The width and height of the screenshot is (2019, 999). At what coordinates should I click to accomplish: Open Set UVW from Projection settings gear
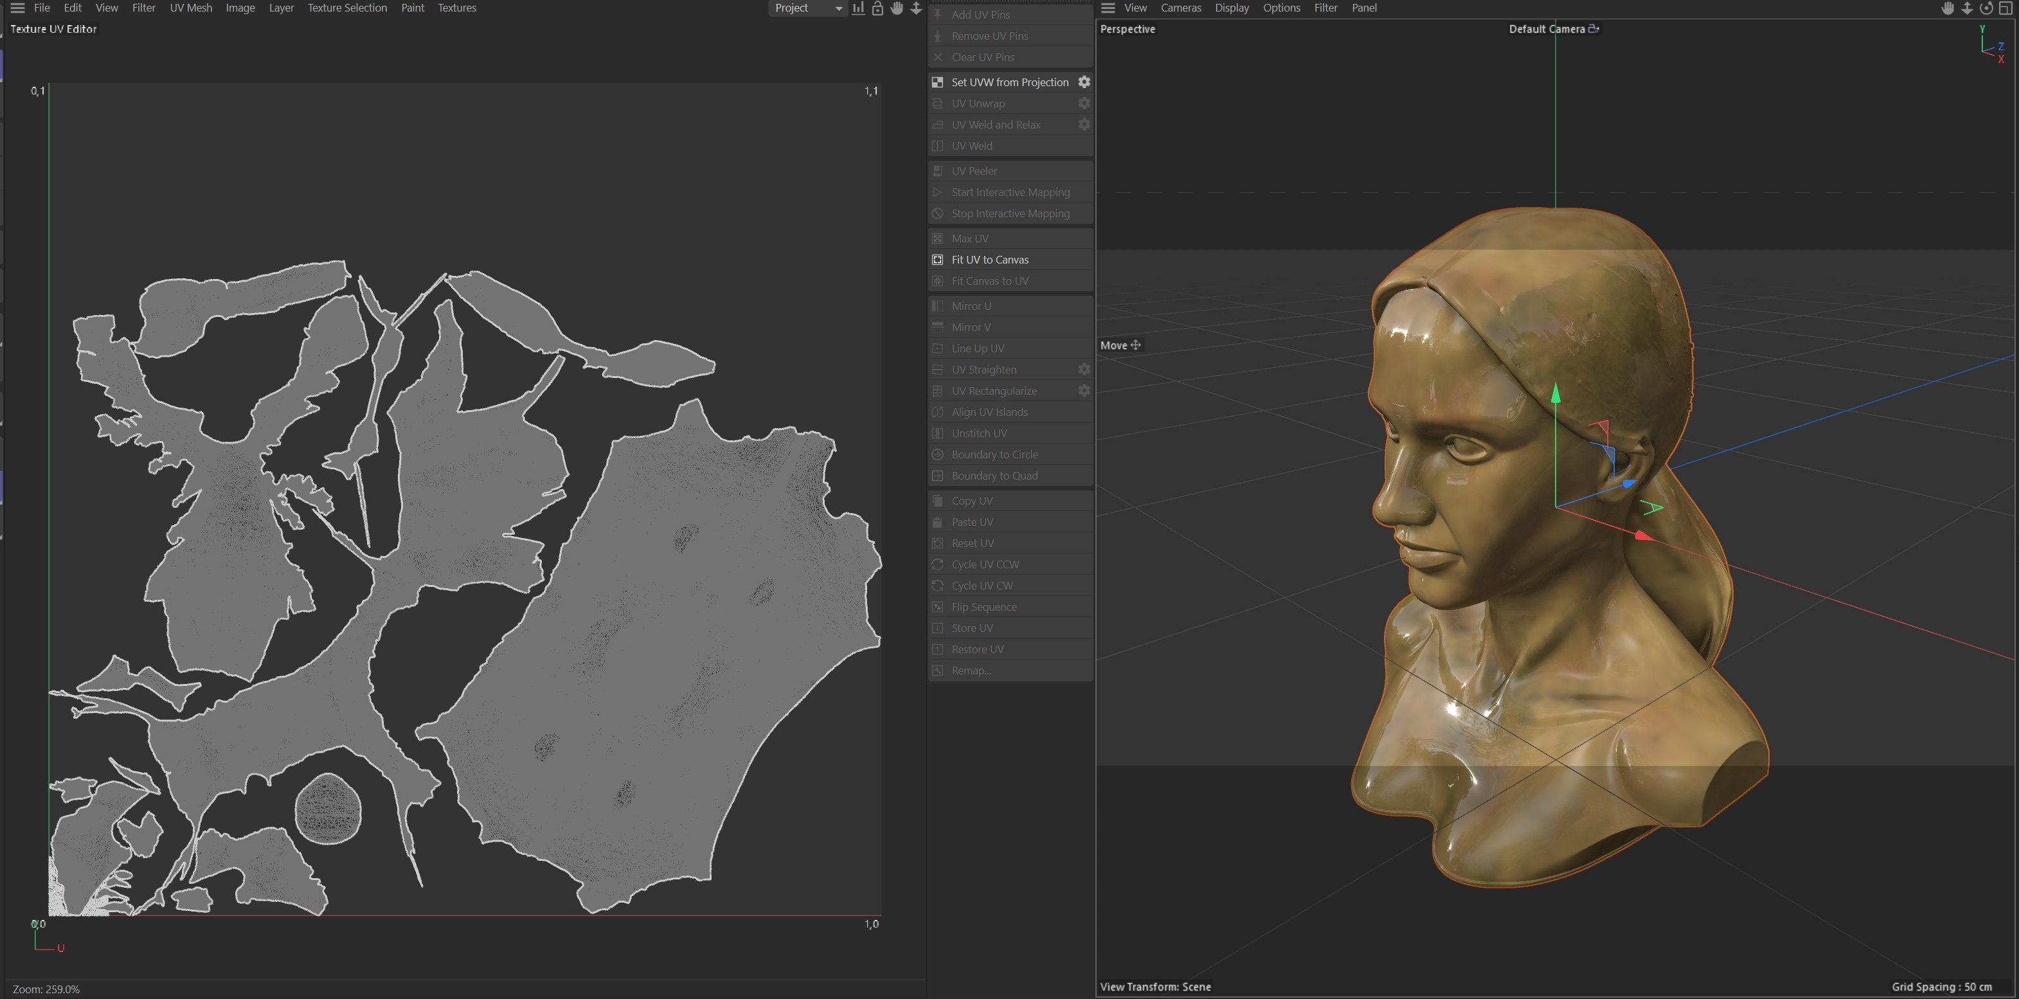1084,82
